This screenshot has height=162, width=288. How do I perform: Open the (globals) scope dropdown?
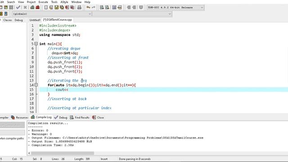pos(52,14)
